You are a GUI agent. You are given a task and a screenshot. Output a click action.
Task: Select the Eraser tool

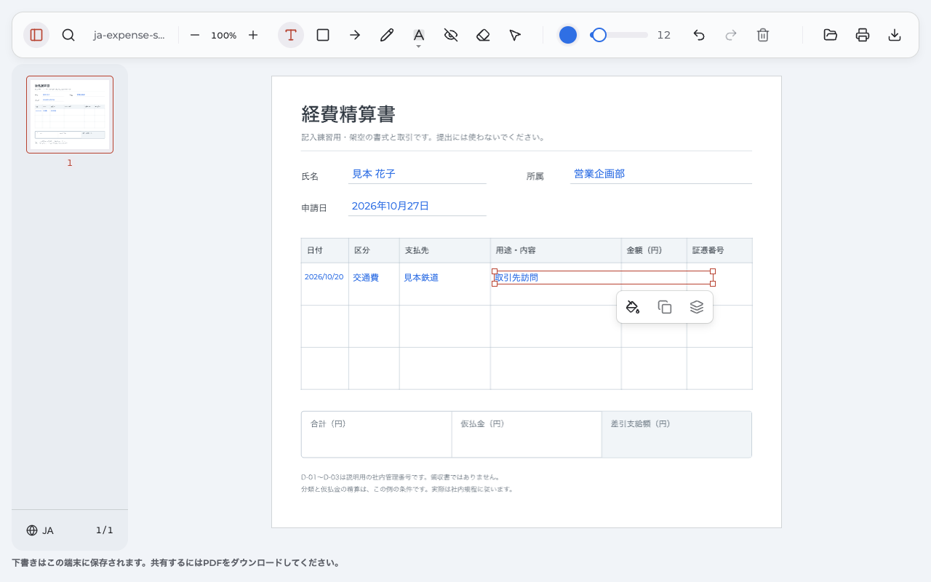pyautogui.click(x=483, y=35)
